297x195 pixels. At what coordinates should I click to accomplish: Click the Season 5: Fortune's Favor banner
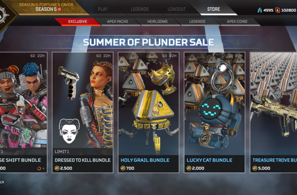[x=46, y=7]
